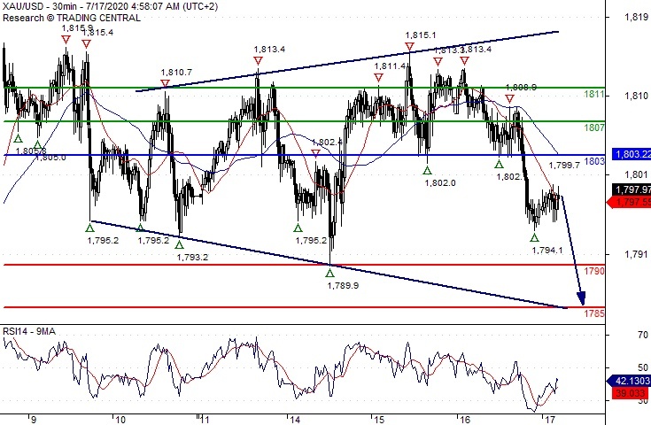This screenshot has width=651, height=425.
Task: Click date 17 on the time axis
Action: [x=550, y=420]
